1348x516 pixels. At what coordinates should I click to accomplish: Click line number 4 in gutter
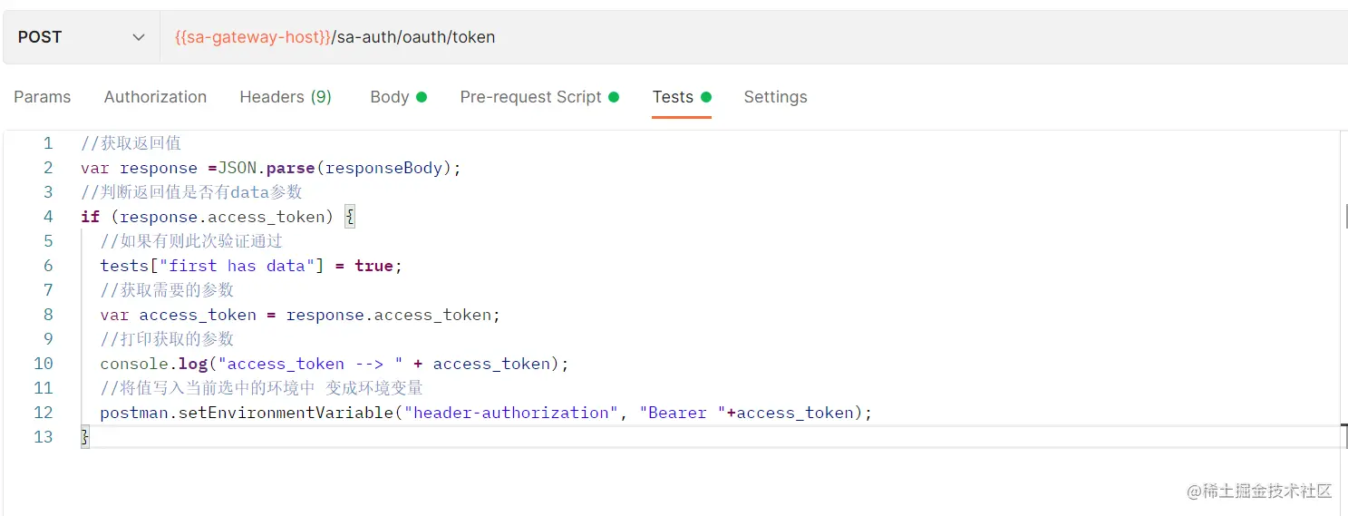click(x=48, y=217)
